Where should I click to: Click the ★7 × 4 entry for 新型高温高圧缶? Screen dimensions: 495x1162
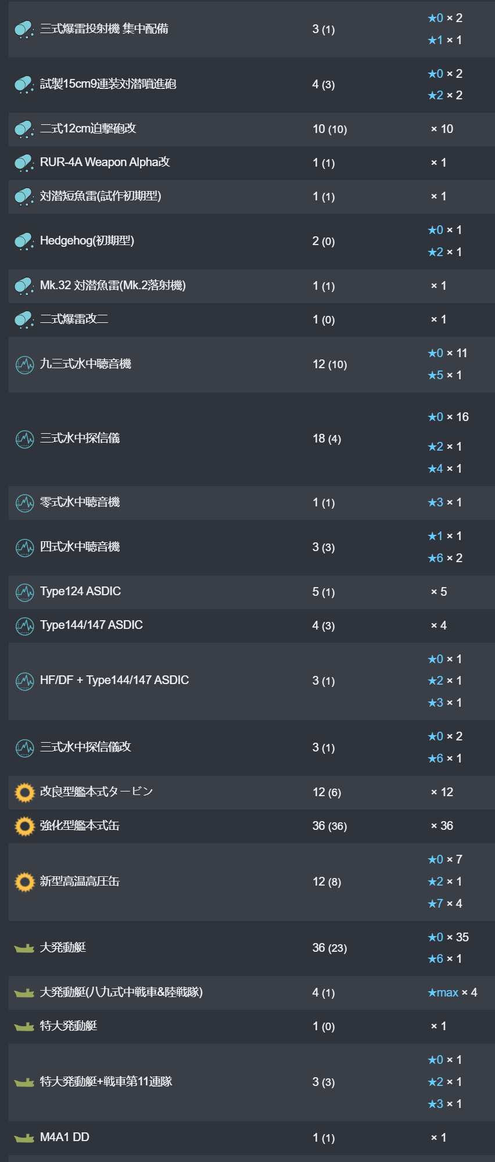[x=445, y=904]
